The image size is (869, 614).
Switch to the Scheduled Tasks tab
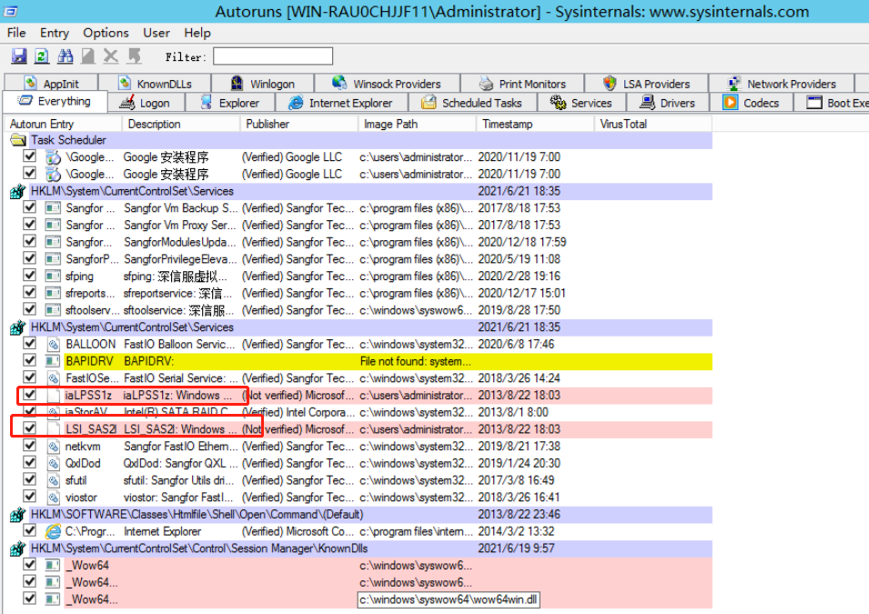[x=473, y=103]
